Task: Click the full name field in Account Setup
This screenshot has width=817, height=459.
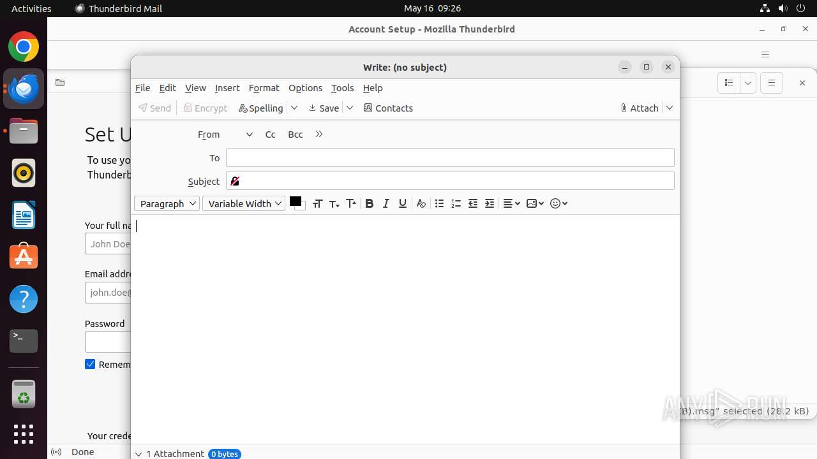Action: 108,244
